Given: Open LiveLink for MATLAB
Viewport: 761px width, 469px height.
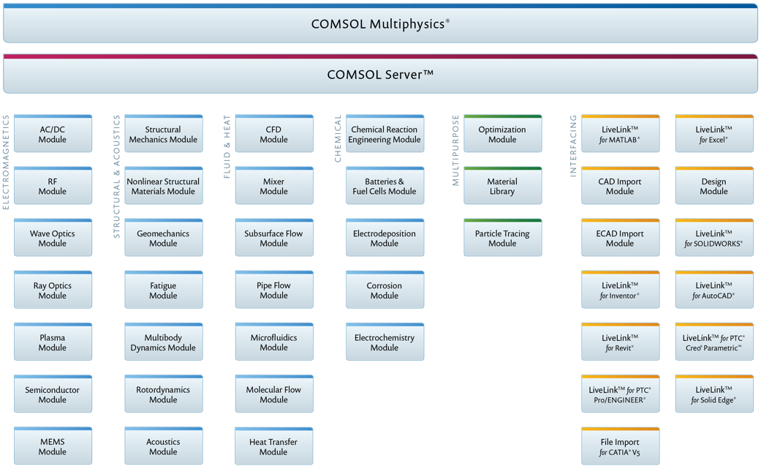Looking at the screenshot, I should point(620,133).
